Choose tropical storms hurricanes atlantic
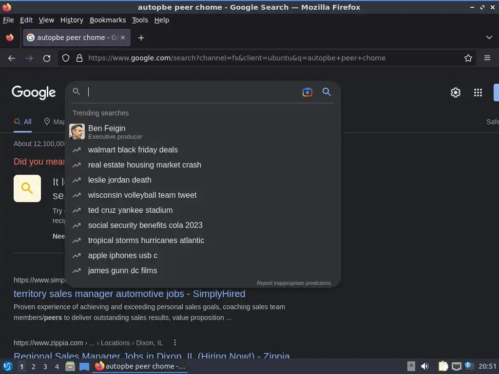499x374 pixels. pyautogui.click(x=203, y=241)
